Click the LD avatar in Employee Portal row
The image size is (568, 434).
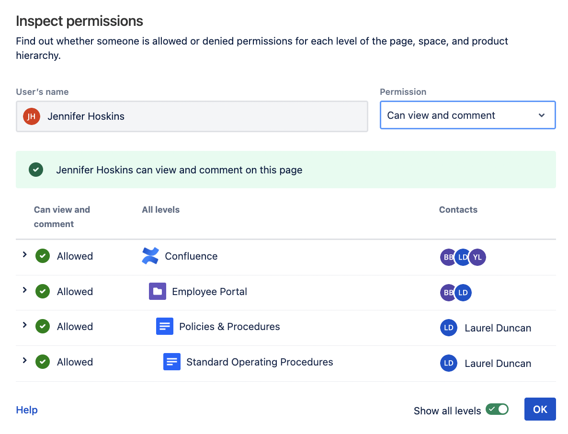coord(463,293)
